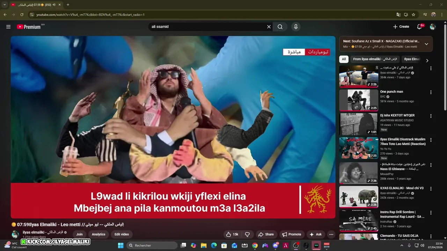Open options for Instru Rap Drill Sombre video
The height and width of the screenshot is (251, 447).
431,213
